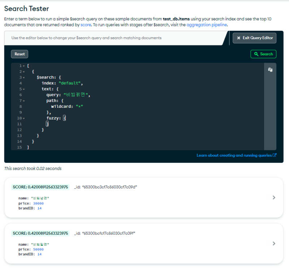289x268 pixels.
Task: Click the "default" index value in editor
Action: (x=70, y=83)
